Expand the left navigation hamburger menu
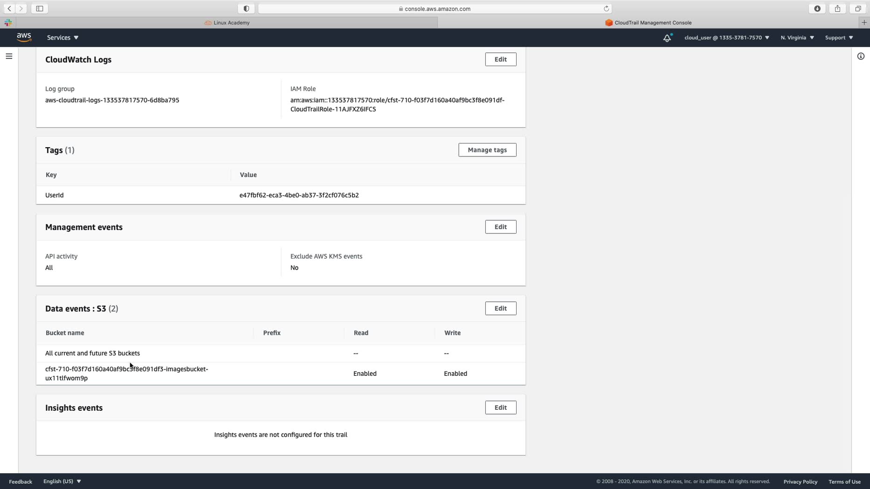The width and height of the screenshot is (870, 489). coord(9,56)
